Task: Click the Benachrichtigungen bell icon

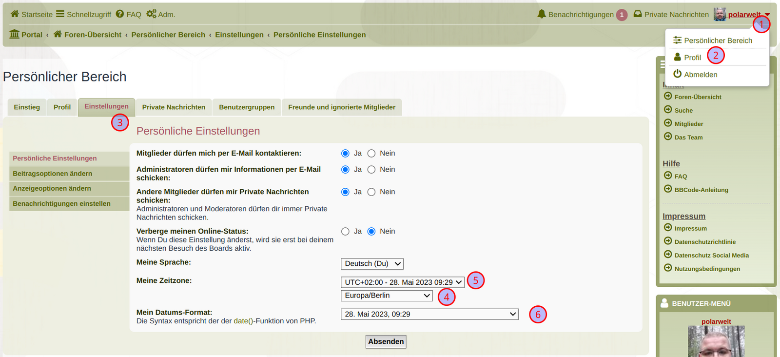Action: tap(542, 14)
